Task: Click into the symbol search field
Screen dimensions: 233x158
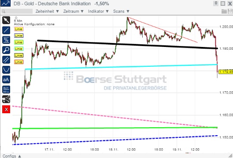Action: click(17, 11)
